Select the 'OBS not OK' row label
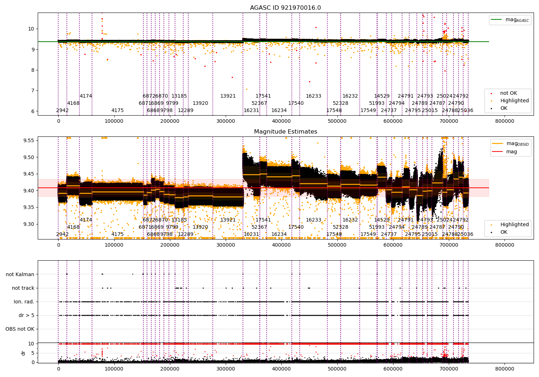Viewport: 539px width, 377px height. 20,329
